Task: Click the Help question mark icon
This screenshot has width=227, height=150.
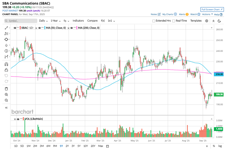Action: 221,15
